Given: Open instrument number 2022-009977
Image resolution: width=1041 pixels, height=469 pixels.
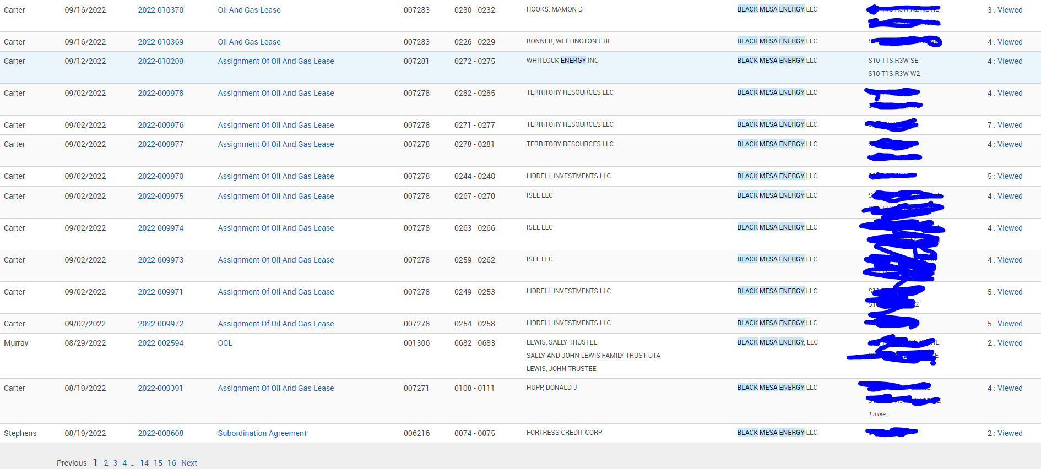Looking at the screenshot, I should pyautogui.click(x=161, y=144).
